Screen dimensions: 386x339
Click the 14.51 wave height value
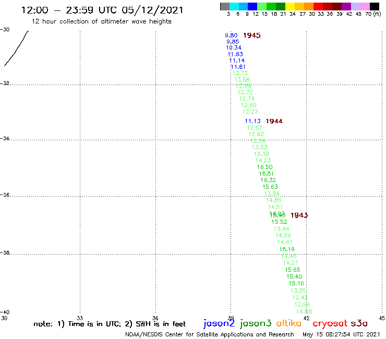(275, 207)
